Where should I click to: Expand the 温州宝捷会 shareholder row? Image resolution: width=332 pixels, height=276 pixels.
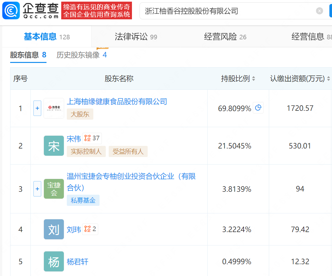pos(37,189)
